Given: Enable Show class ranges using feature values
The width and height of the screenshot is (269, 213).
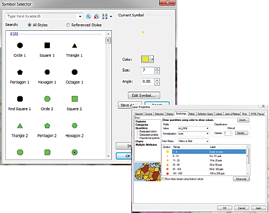Looking at the screenshot, I should pyautogui.click(x=163, y=179).
